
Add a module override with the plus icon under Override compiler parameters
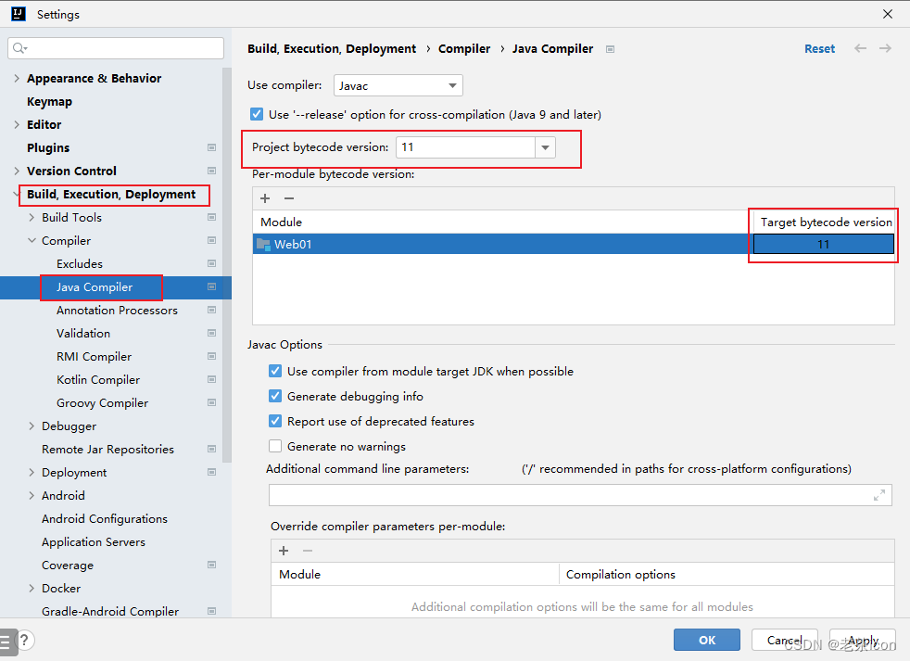[x=284, y=551]
